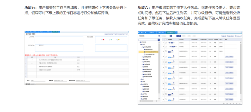Collapse the AAG node in project tree
Image resolution: width=251 pixels, height=112 pixels.
(141, 45)
